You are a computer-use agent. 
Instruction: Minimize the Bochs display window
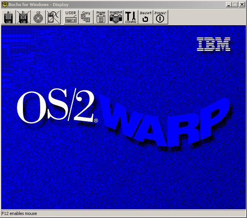pos(229,5)
